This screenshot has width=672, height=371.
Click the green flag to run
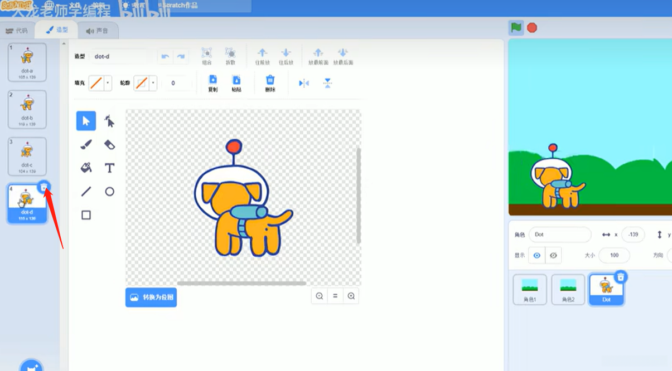coord(516,27)
